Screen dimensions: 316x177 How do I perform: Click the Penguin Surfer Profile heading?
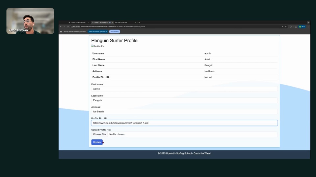[x=114, y=41]
